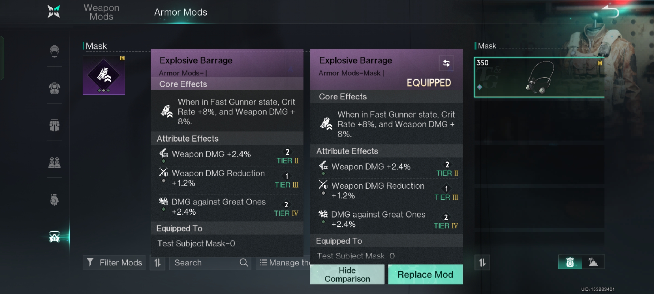Switch to the Weapon Mods tab
The height and width of the screenshot is (294, 654).
pos(101,12)
